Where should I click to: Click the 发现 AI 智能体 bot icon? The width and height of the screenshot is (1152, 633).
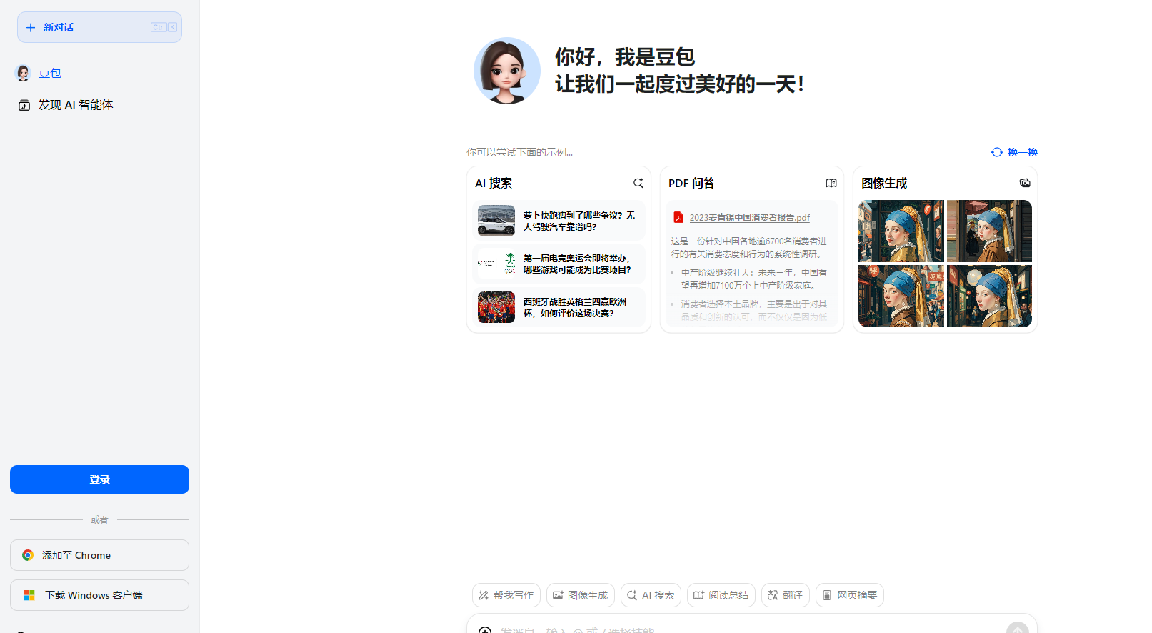pos(24,105)
